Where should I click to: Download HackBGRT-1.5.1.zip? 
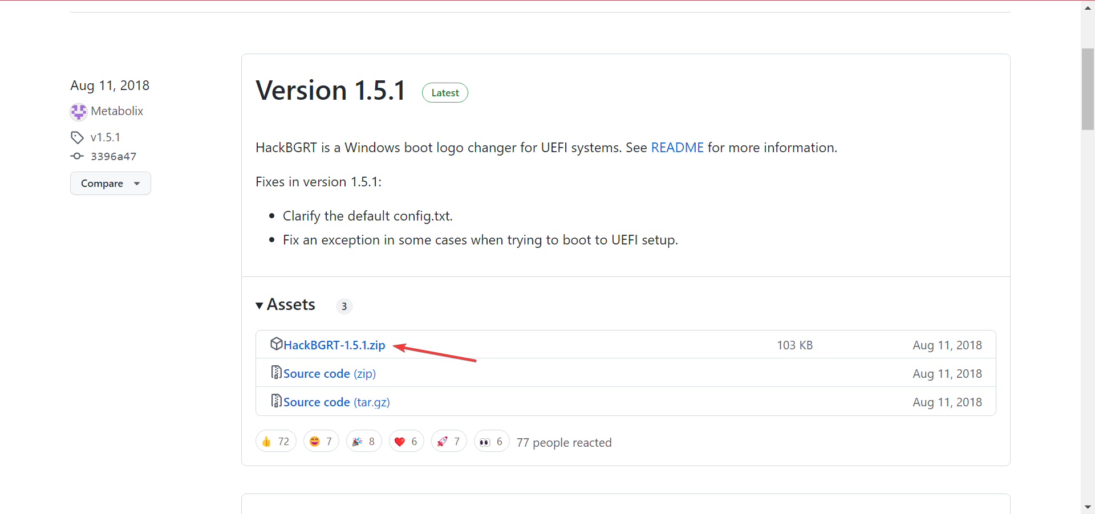[x=334, y=345]
